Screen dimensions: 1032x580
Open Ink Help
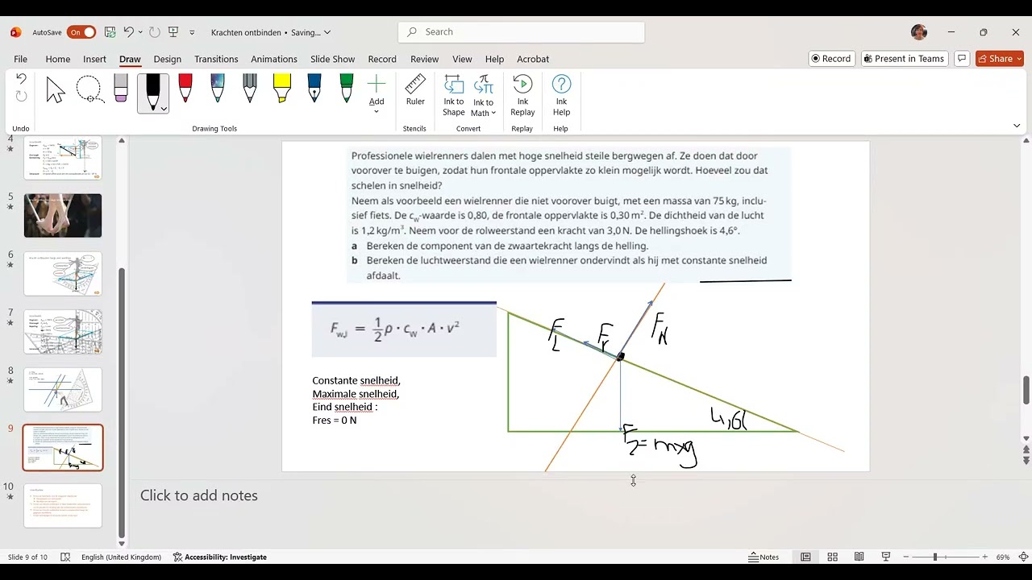point(561,96)
